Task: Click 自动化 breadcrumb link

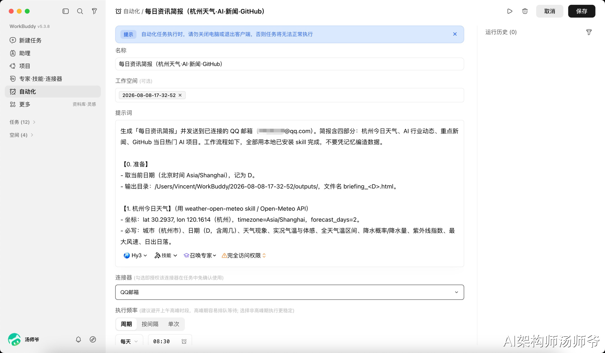Action: click(132, 11)
